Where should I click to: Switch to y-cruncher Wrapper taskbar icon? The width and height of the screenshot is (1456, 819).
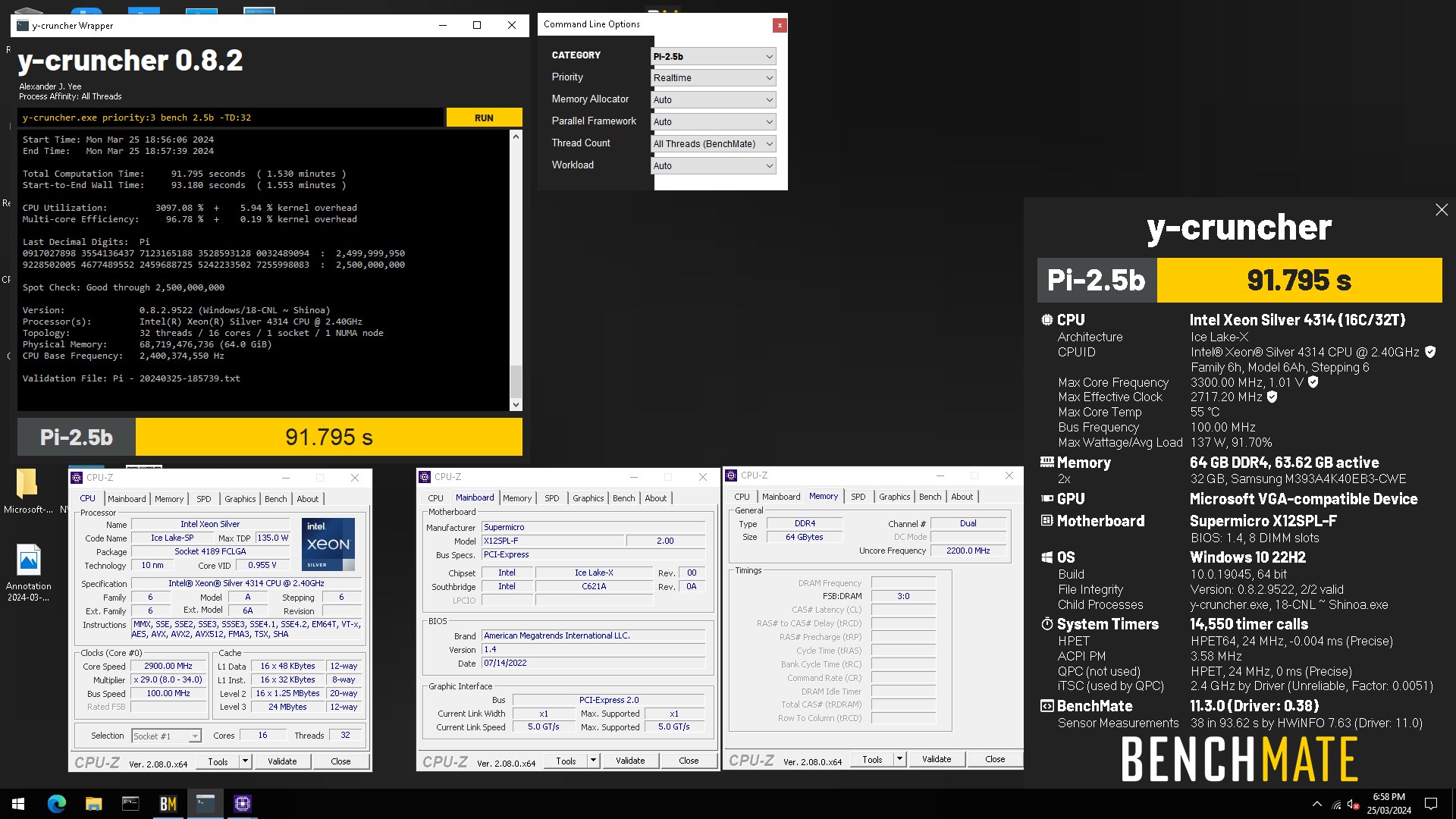pos(206,804)
